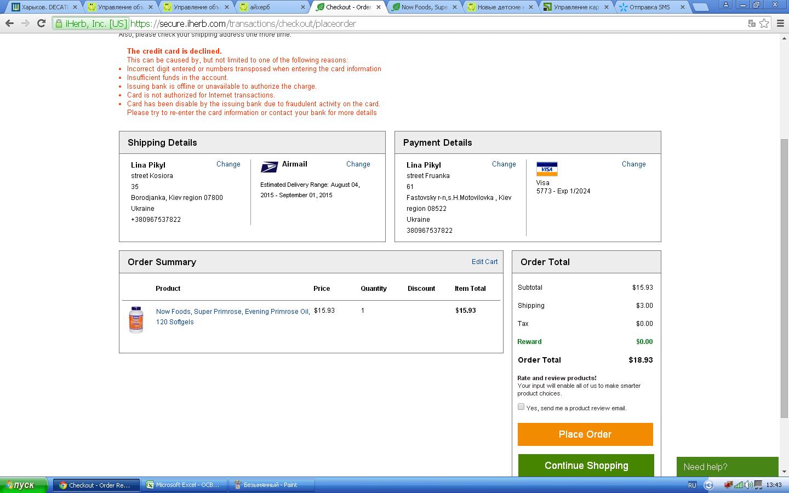Bookmark this page with the star icon
Screen dimensions: 789x493
[764, 24]
